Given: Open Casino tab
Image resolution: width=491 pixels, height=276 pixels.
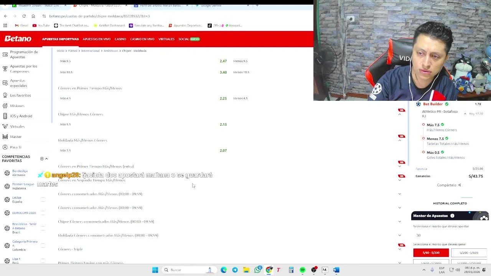Looking at the screenshot, I should tap(120, 39).
